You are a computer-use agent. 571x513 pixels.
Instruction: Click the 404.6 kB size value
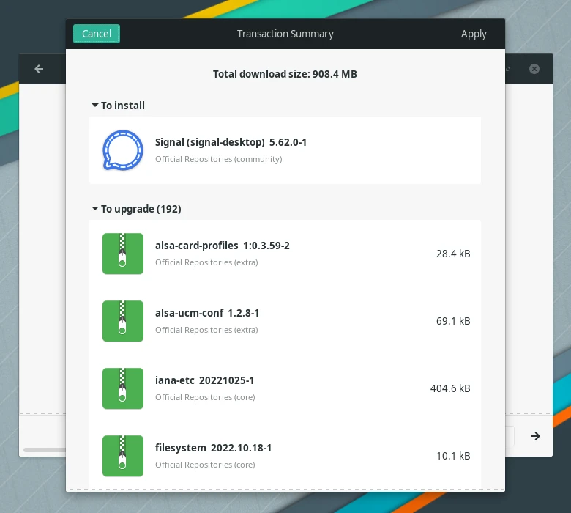pos(450,388)
